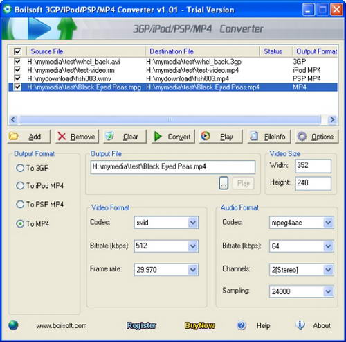The width and height of the screenshot is (346, 342).
Task: Click inside the video Width field
Action: tap(313, 166)
